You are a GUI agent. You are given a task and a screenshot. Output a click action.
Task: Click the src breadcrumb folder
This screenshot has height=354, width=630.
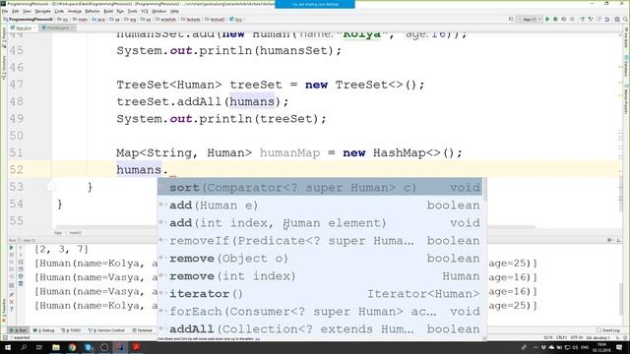tap(63, 20)
